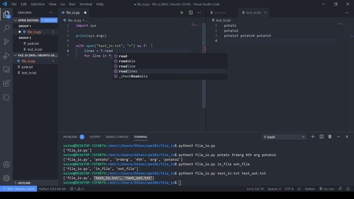Collapse the Open Editors section
Image resolution: width=354 pixels, height=199 pixels.
[28, 20]
